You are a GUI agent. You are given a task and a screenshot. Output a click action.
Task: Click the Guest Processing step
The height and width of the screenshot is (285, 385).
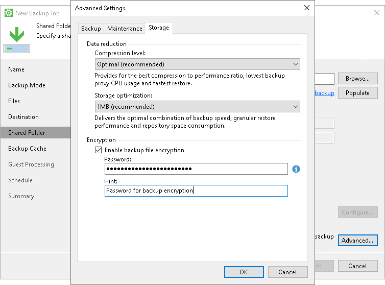31,164
